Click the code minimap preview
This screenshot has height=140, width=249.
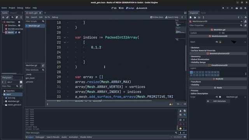point(181,30)
